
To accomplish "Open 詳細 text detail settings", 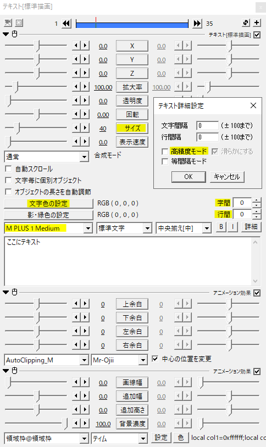I will tap(251, 227).
